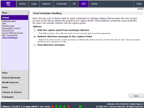This screenshot has width=144, height=108.
Task: Expand the New... sidebar section
Action: pyautogui.click(x=15, y=13)
